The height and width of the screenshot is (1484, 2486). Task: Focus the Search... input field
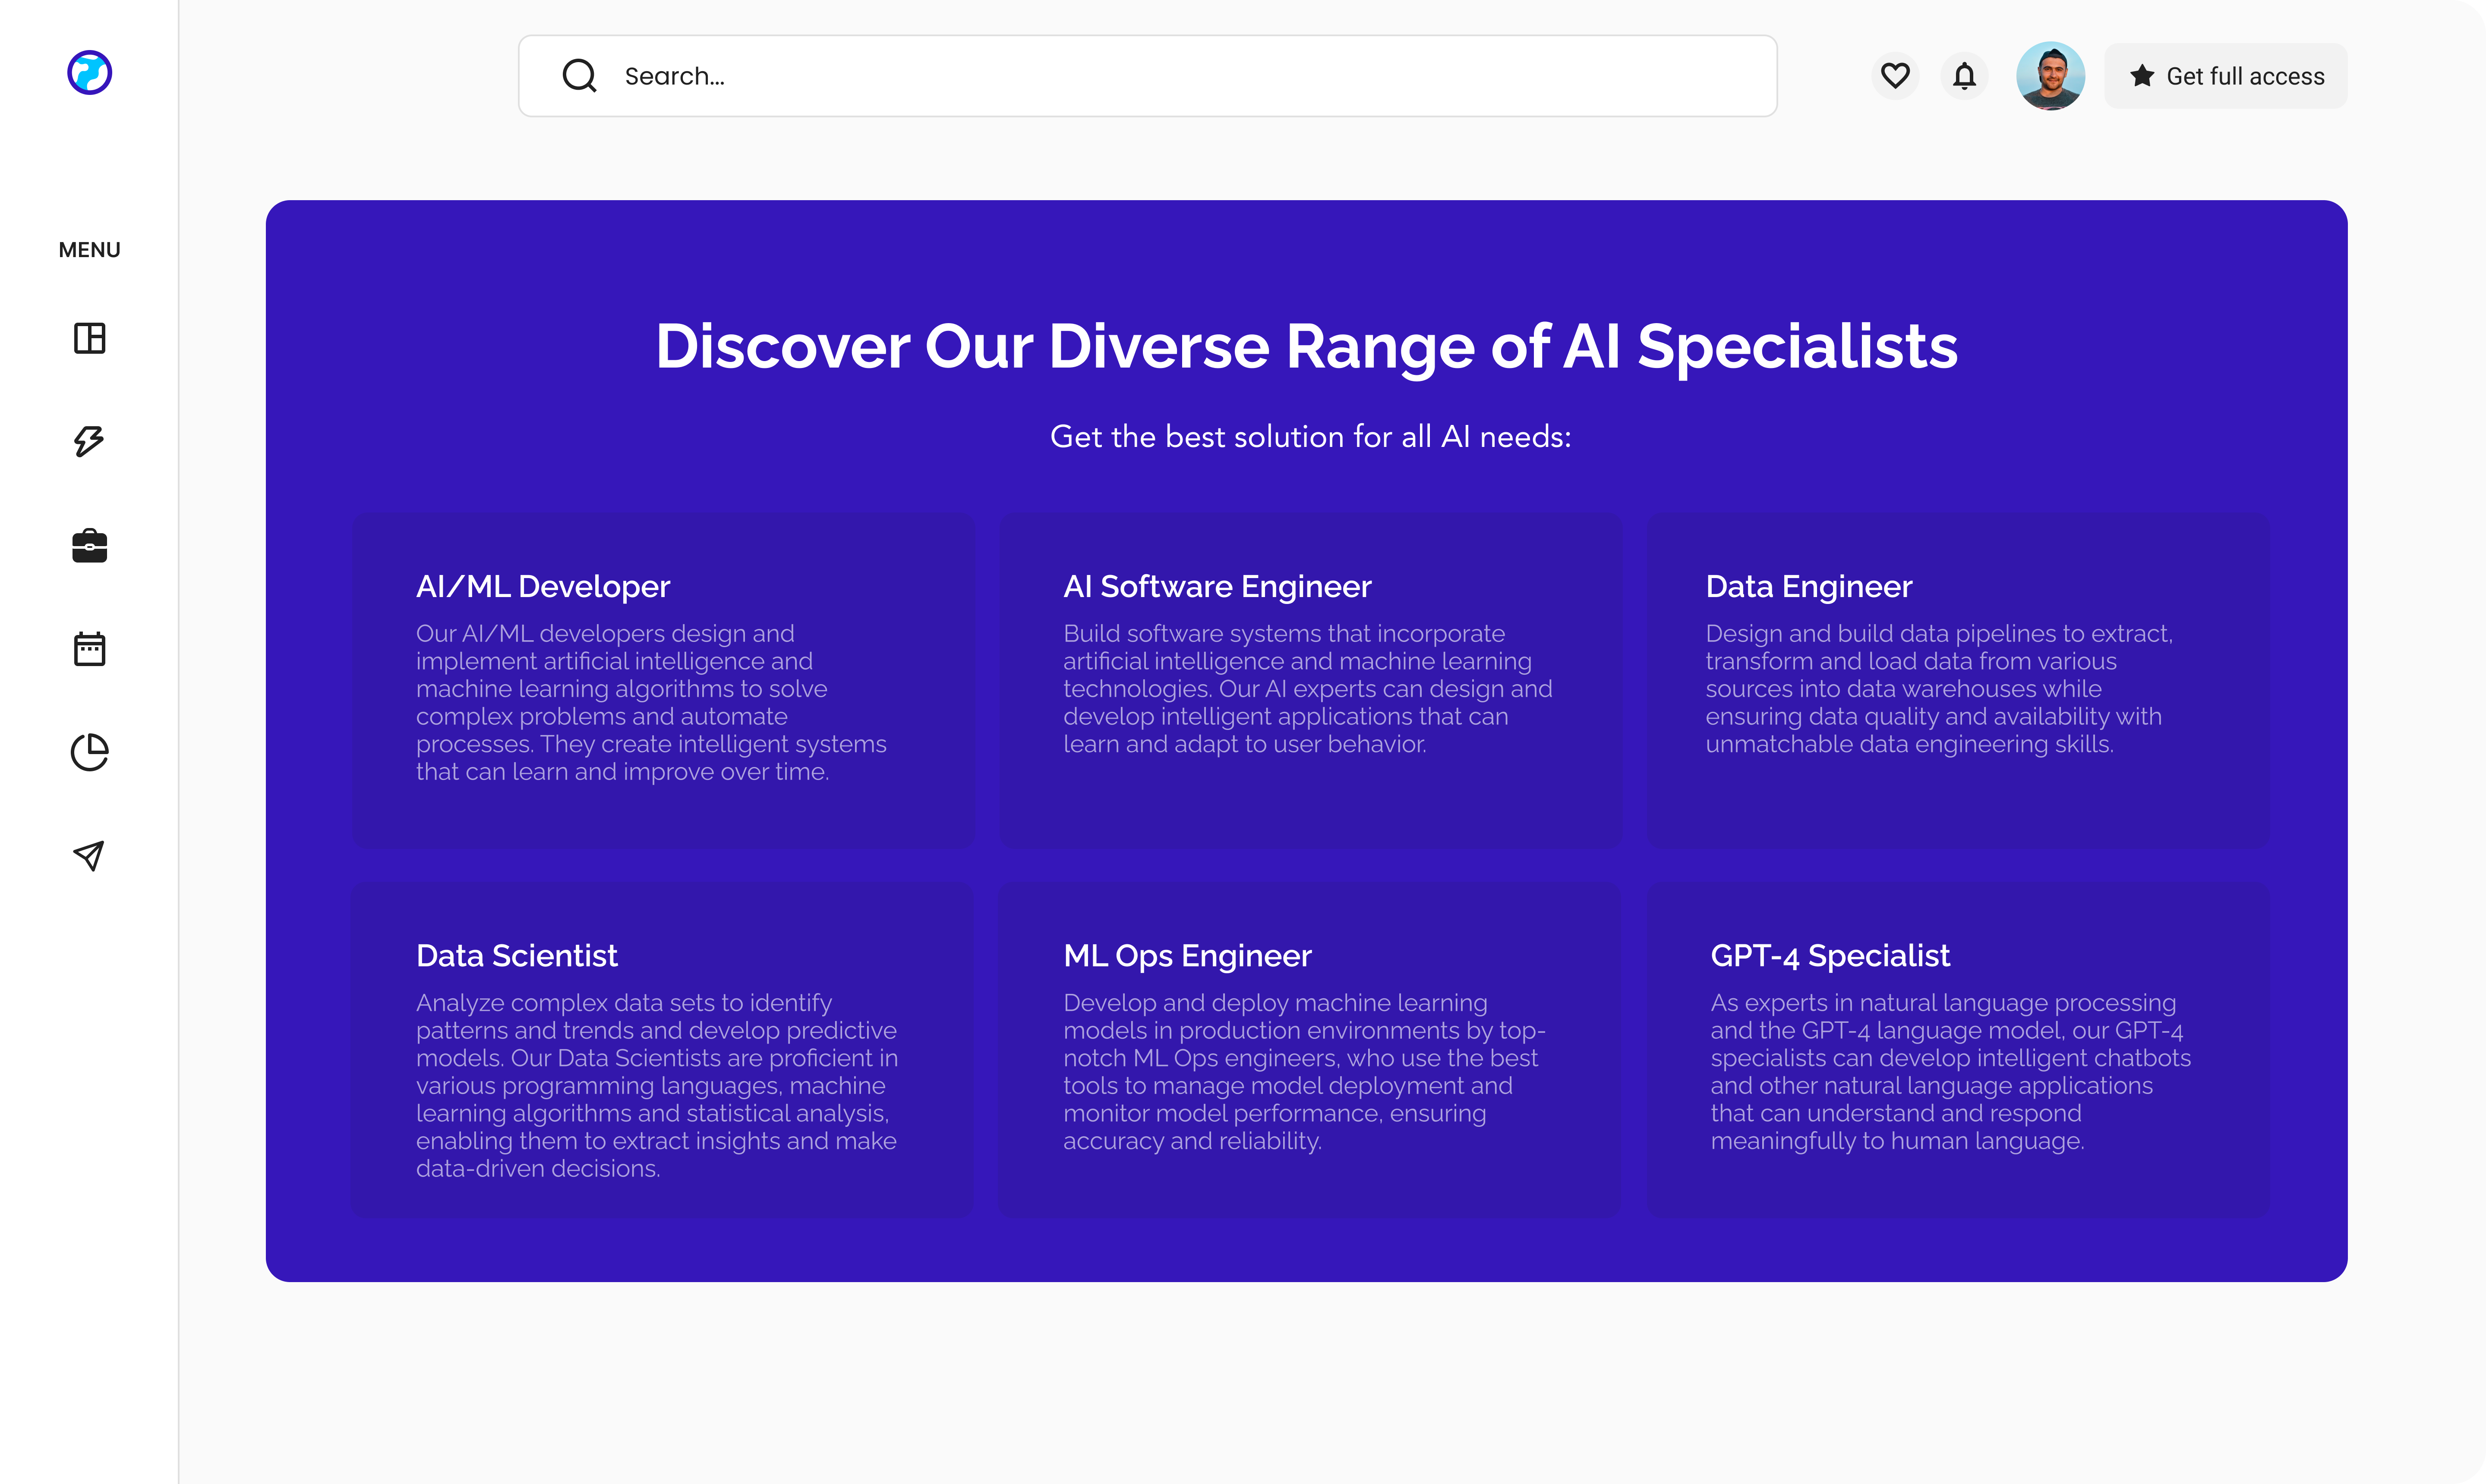1148,76
